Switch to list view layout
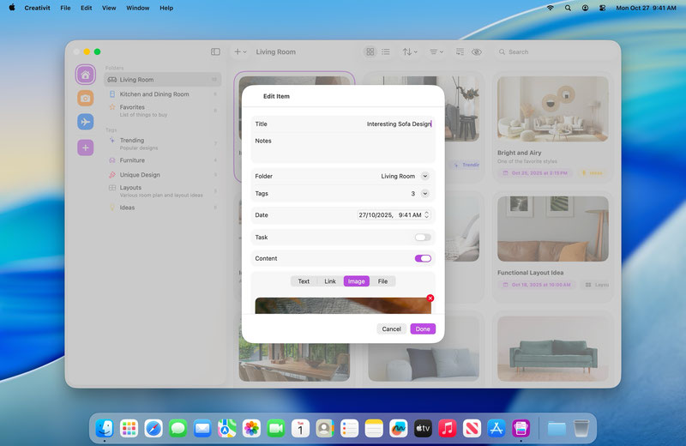 coord(385,52)
